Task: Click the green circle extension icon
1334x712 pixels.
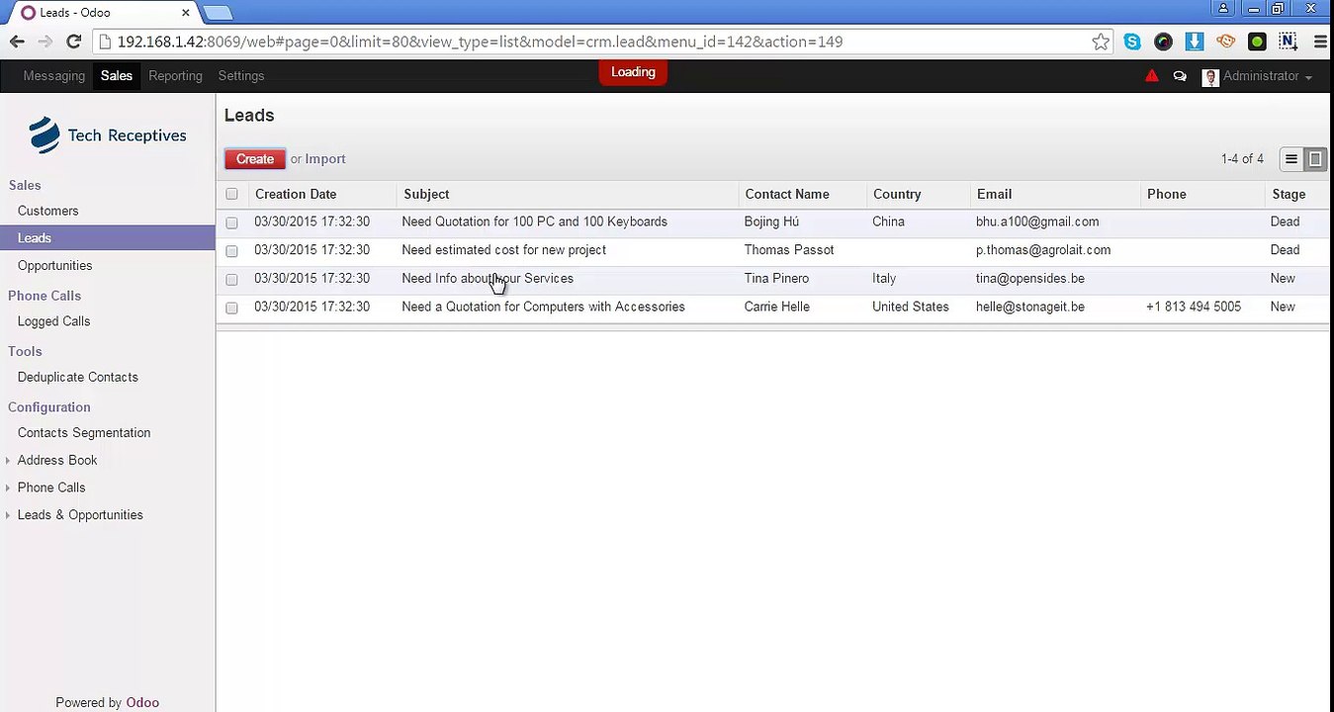Action: coord(1257,42)
